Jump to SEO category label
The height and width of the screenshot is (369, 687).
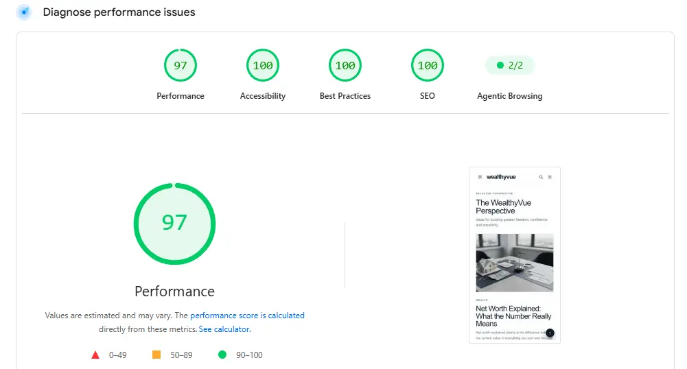coord(427,96)
